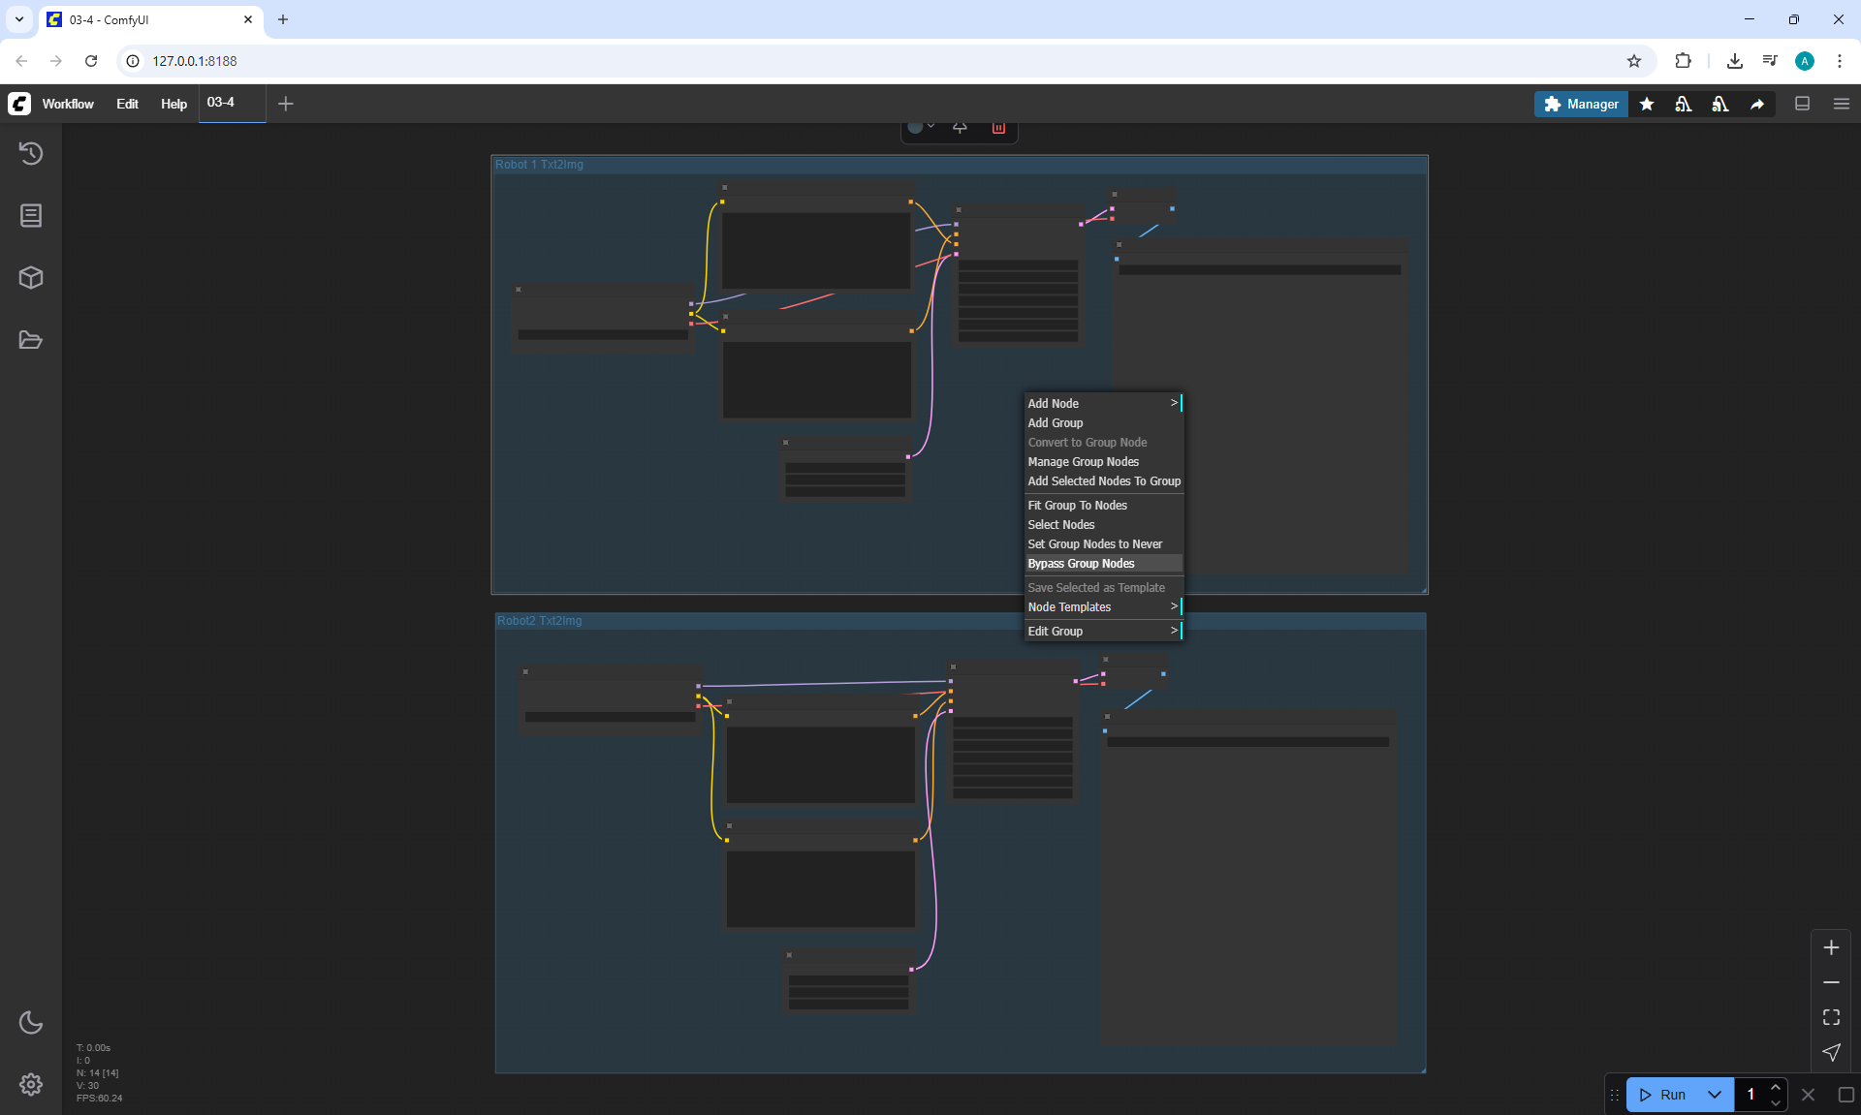Open the node library sidebar icon
This screenshot has width=1861, height=1115.
(31, 215)
